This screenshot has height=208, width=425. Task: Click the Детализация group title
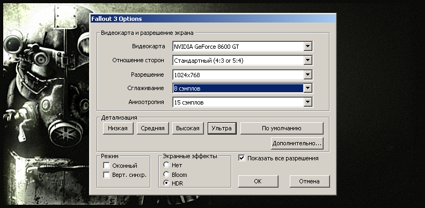click(119, 117)
